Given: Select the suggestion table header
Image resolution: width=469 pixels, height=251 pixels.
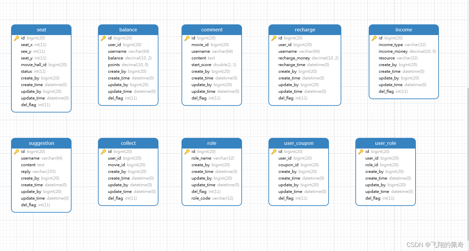Looking at the screenshot, I should [41, 143].
